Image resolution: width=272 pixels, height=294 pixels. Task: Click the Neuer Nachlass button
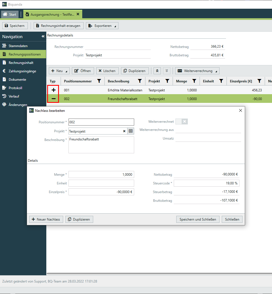[46, 219]
